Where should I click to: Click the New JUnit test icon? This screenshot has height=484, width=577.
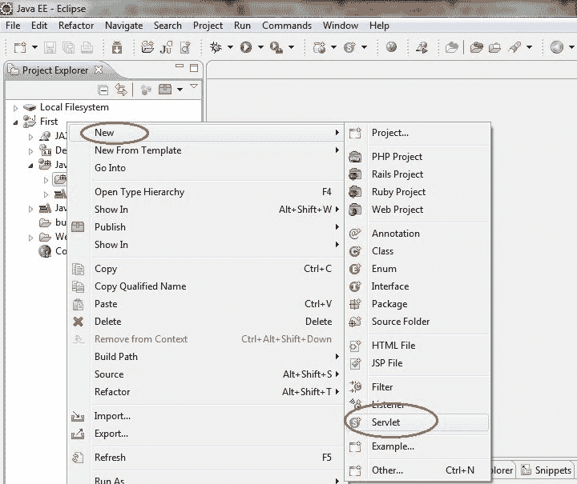pos(167,47)
